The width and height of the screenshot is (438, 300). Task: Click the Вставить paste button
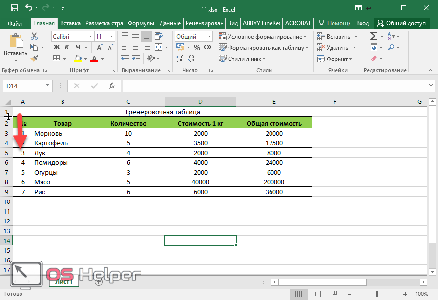(15, 47)
